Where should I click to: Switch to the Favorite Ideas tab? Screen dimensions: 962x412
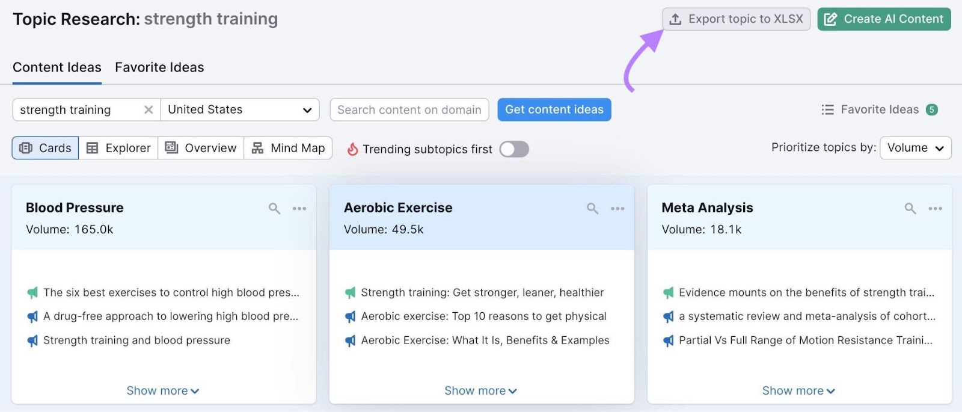[159, 67]
